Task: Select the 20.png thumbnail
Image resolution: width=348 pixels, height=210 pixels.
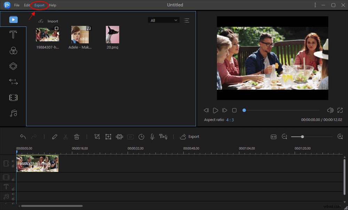Action: click(x=112, y=35)
